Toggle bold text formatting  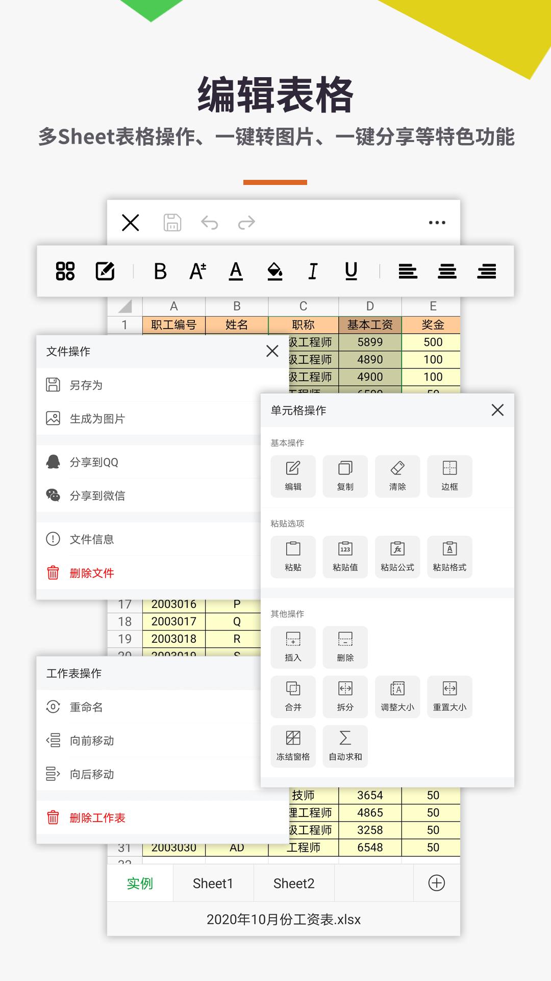pyautogui.click(x=160, y=271)
